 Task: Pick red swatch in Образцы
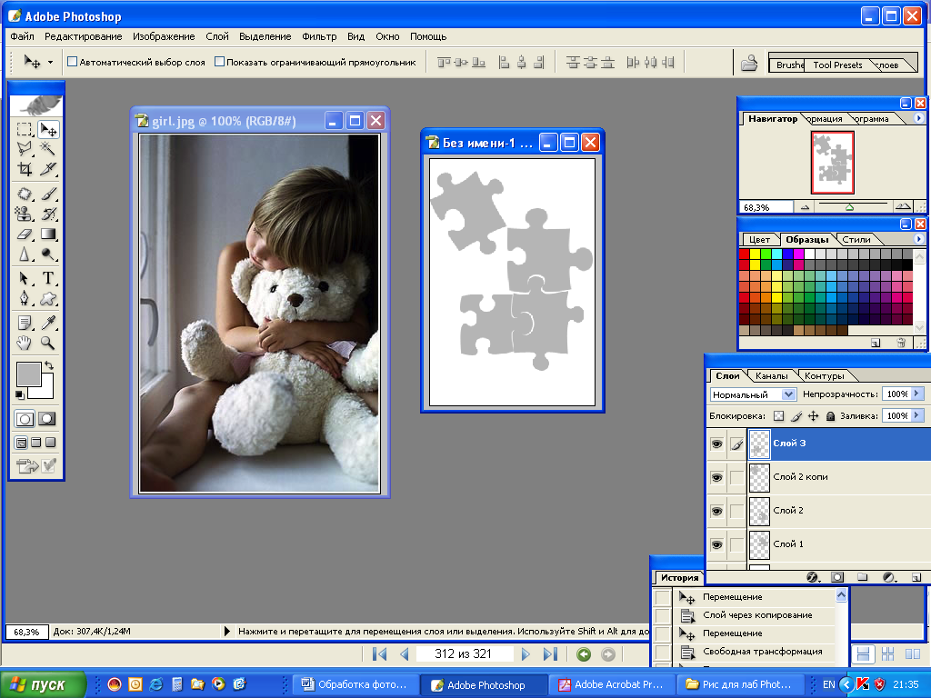744,254
